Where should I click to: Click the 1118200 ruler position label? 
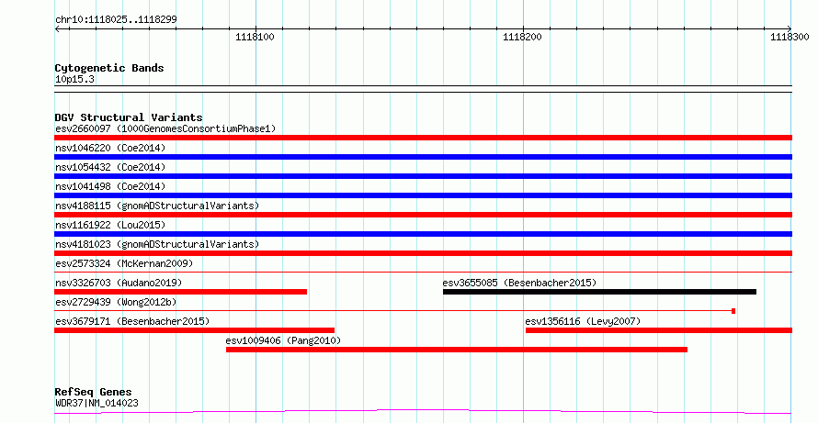click(x=522, y=37)
